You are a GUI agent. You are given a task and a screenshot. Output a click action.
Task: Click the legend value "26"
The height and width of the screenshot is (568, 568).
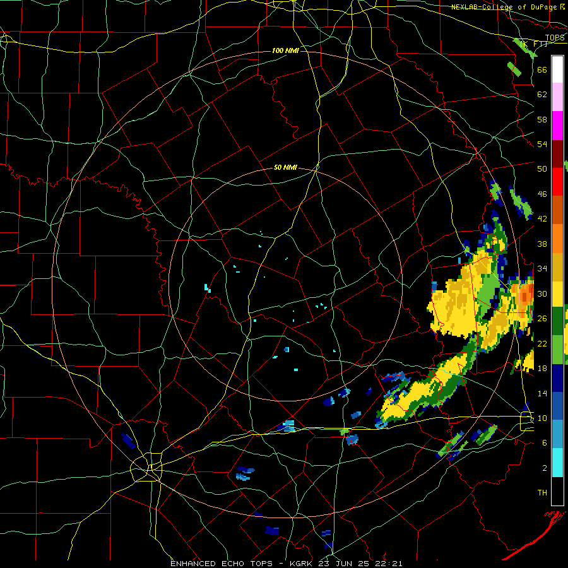542,319
